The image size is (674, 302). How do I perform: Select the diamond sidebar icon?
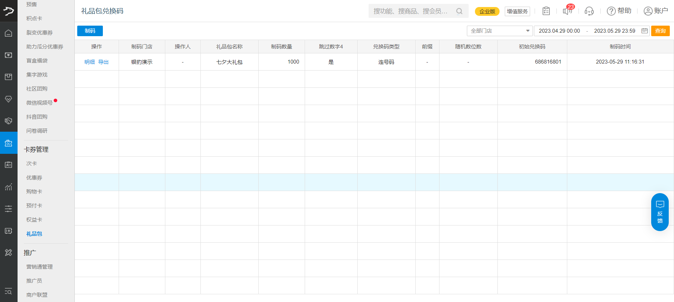tap(8, 99)
